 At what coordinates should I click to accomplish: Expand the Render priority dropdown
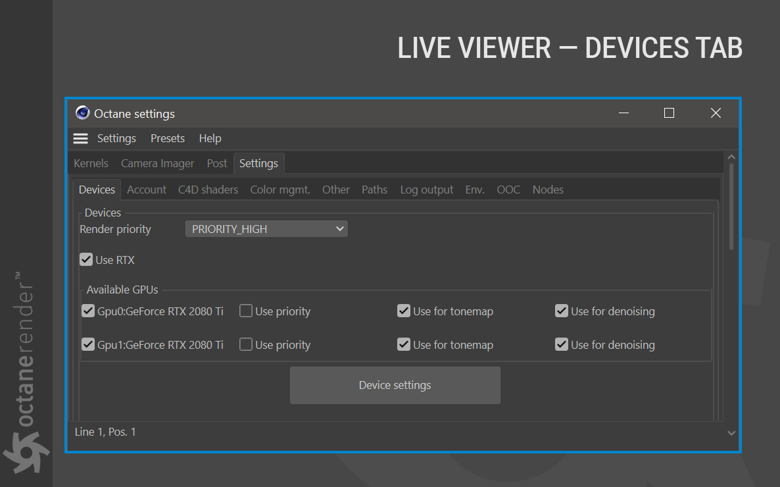click(x=266, y=229)
